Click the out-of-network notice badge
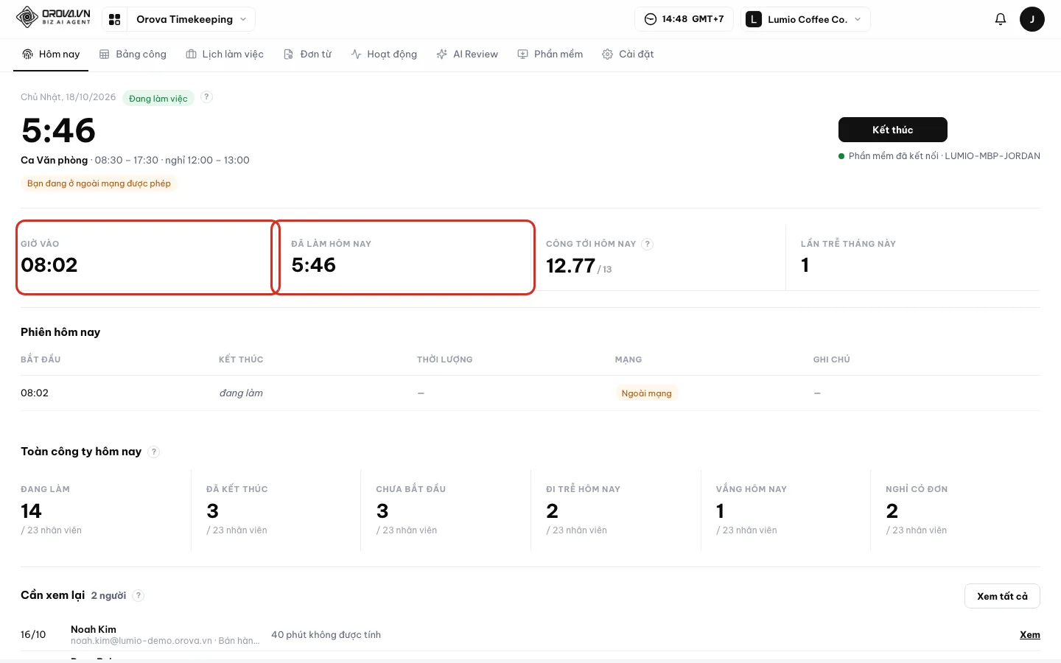 99,183
